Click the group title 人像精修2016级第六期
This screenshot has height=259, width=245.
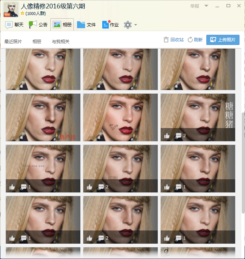[x=53, y=6]
